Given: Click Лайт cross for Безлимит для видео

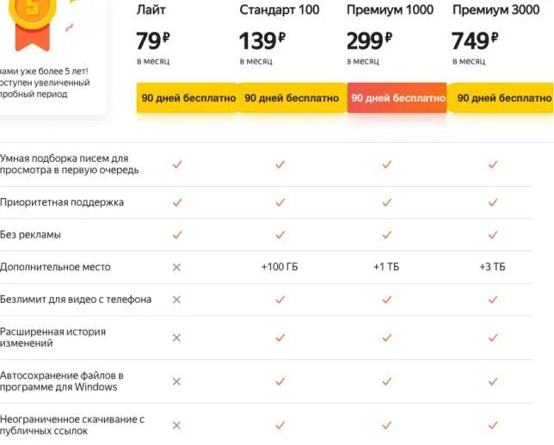Looking at the screenshot, I should pyautogui.click(x=176, y=300).
